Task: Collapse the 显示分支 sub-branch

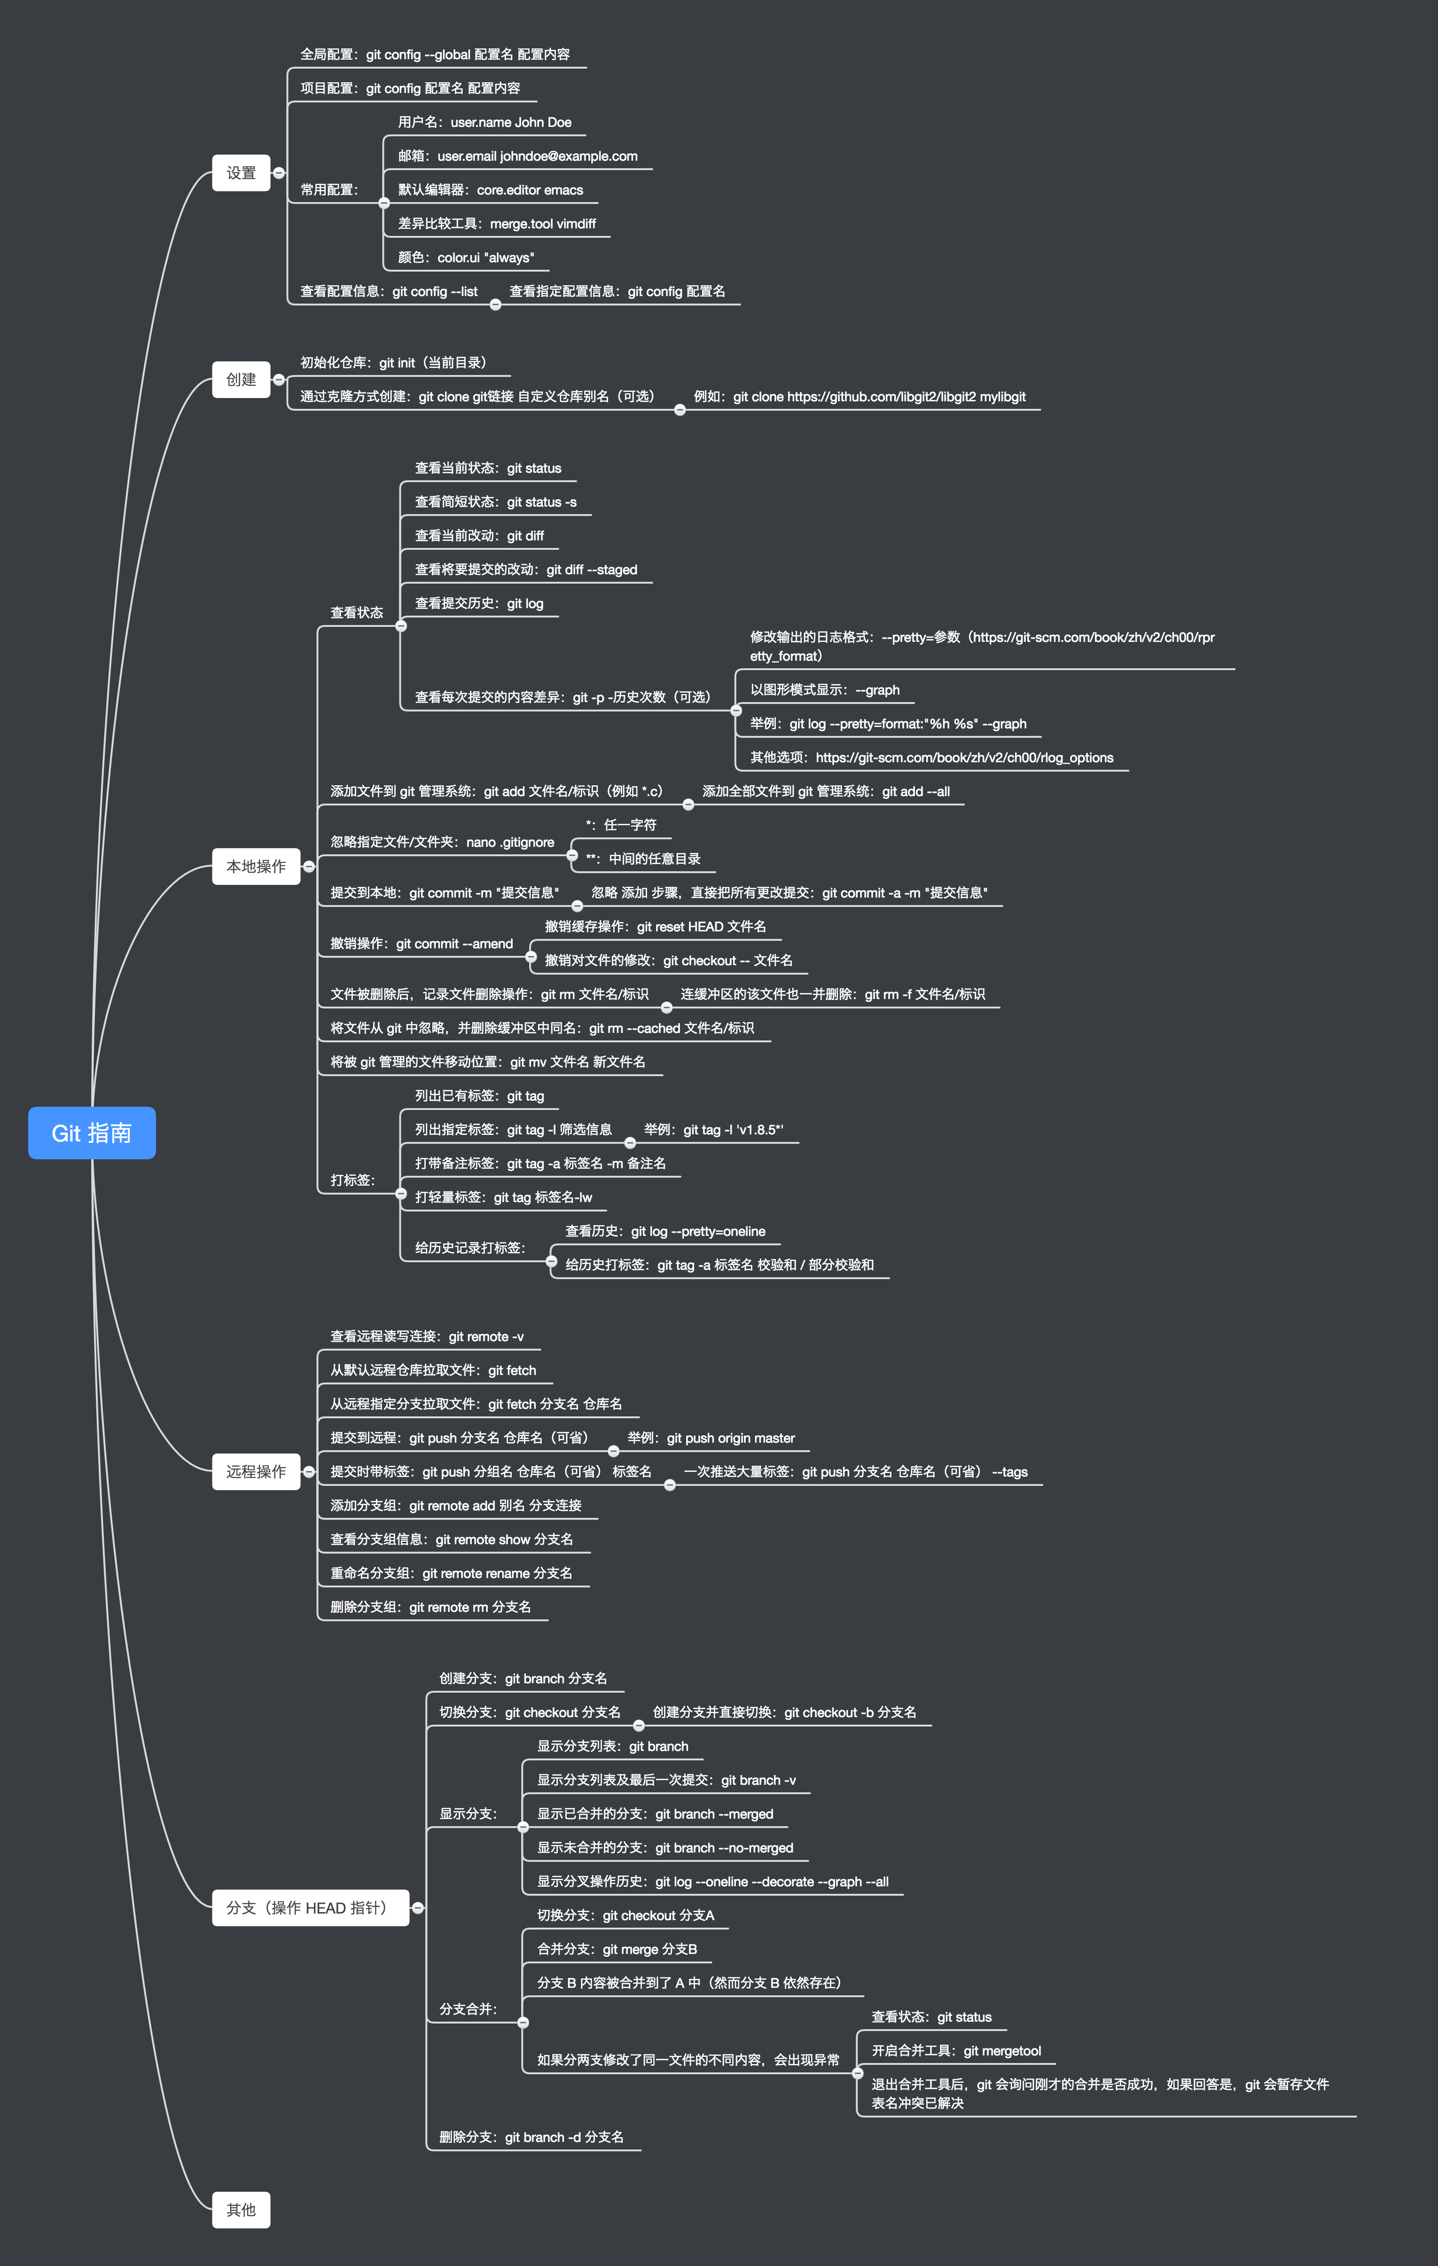Action: [523, 1827]
